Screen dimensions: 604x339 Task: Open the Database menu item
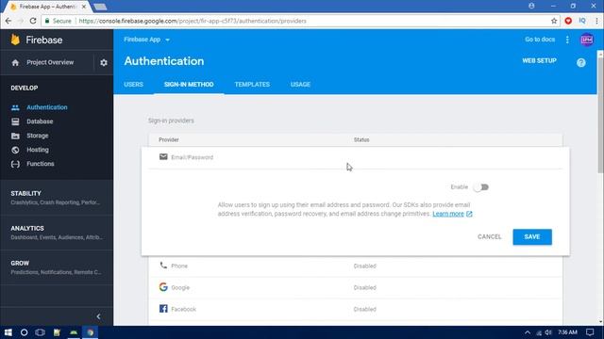click(40, 121)
